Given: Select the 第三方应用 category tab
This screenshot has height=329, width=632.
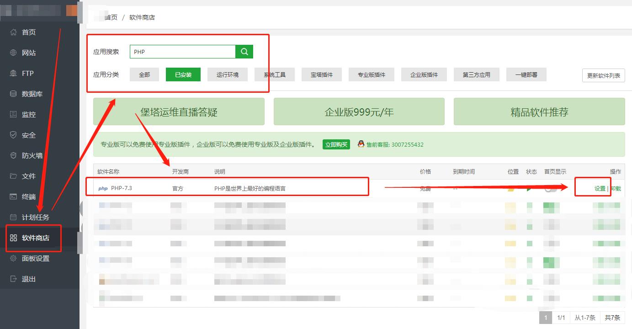Looking at the screenshot, I should coord(477,74).
